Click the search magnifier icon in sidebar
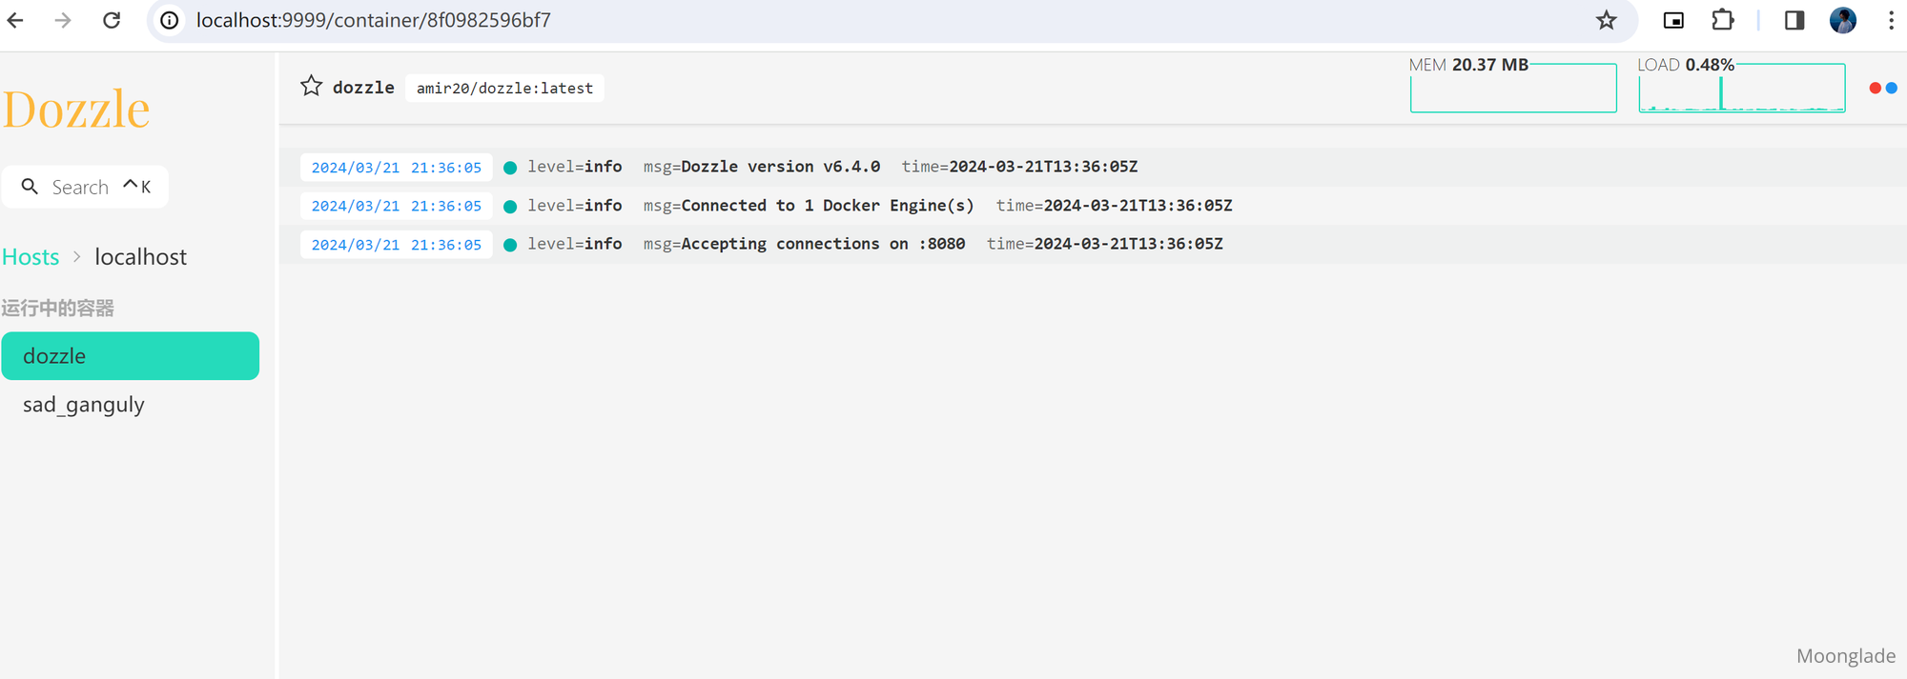 click(30, 187)
